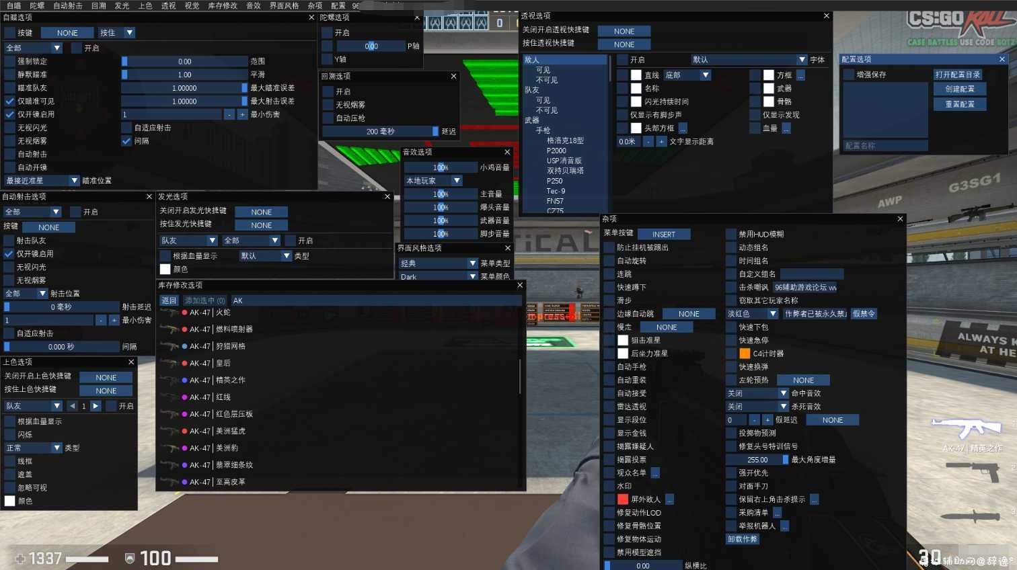Click the 返回 button in 库存修改选项
The image size is (1017, 570).
click(169, 300)
